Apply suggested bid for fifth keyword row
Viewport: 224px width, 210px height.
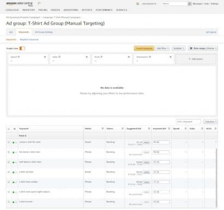[x=146, y=182]
